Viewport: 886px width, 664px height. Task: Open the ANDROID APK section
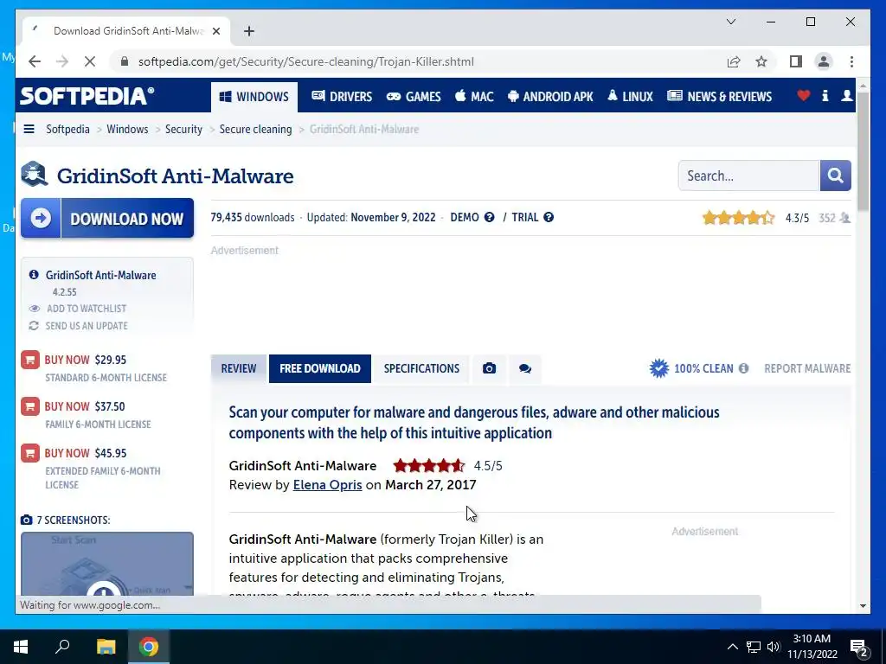550,97
